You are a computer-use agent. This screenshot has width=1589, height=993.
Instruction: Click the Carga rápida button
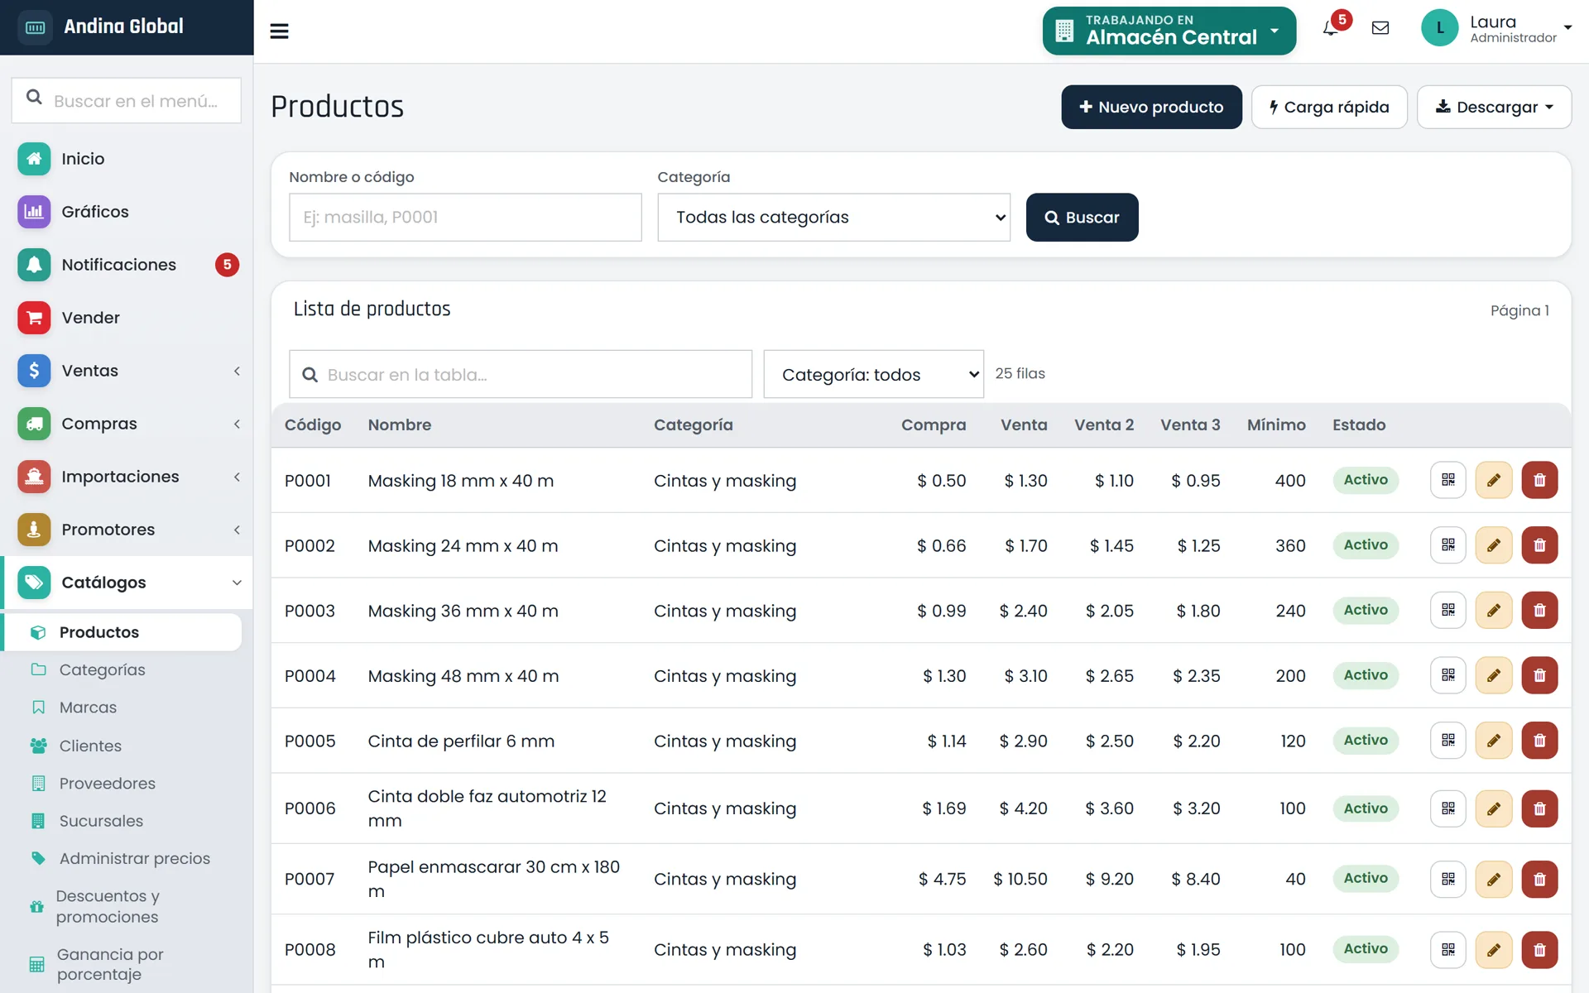(1329, 107)
